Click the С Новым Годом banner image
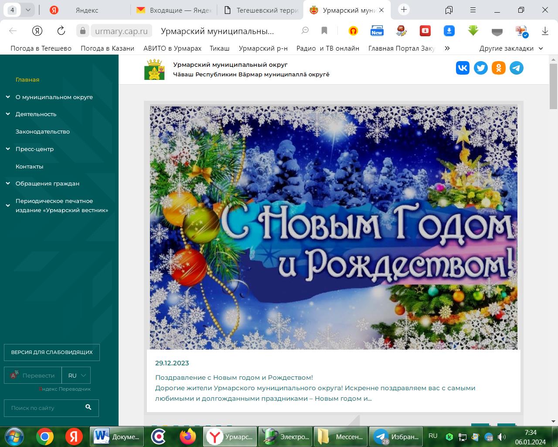 pos(333,227)
